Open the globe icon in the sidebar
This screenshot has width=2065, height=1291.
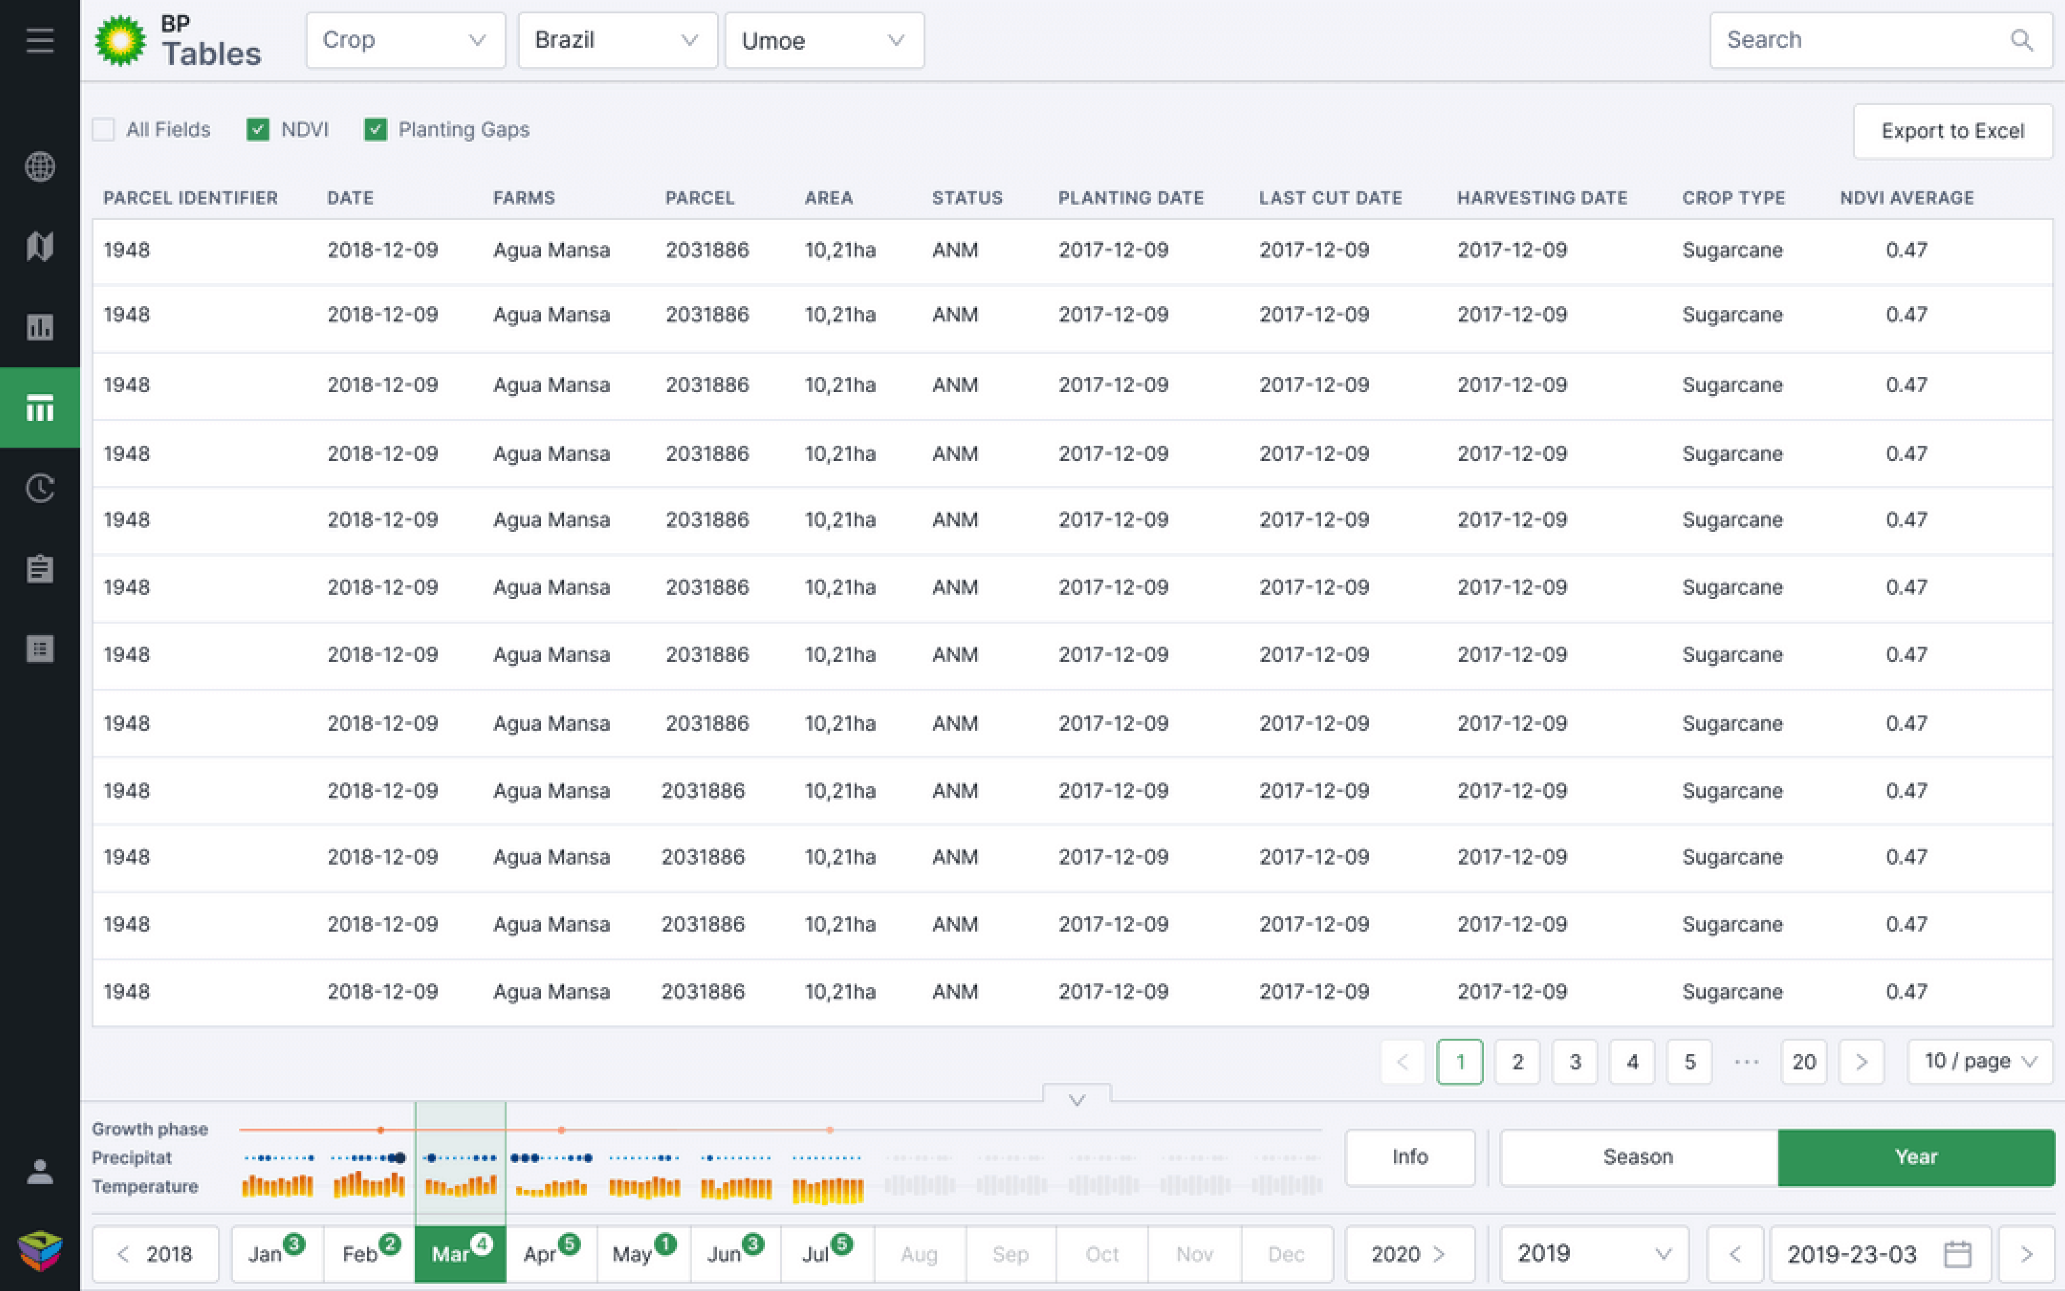[39, 167]
